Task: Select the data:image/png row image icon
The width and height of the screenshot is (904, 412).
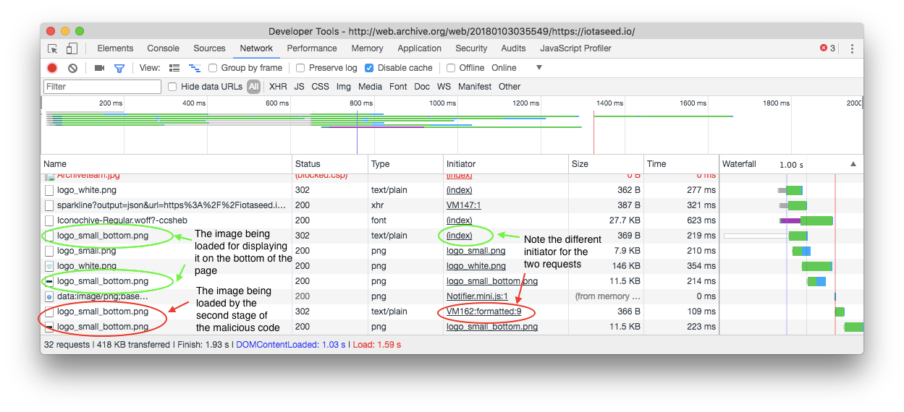Action: coord(49,296)
